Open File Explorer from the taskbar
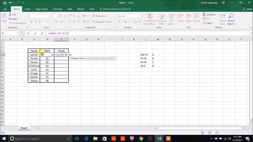253x142 pixels. click(x=95, y=138)
